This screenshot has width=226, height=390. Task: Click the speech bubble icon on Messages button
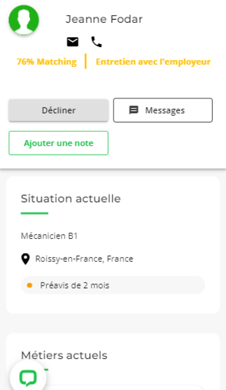pos(134,110)
